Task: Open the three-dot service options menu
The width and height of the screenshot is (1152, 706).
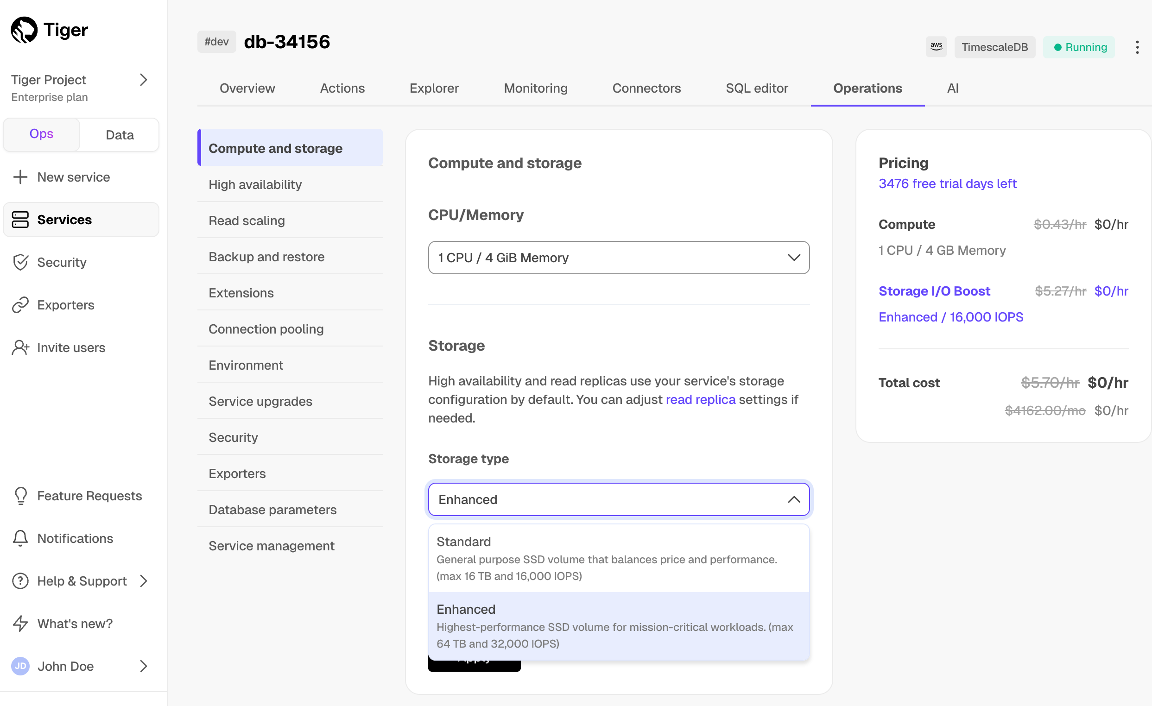Action: point(1137,47)
